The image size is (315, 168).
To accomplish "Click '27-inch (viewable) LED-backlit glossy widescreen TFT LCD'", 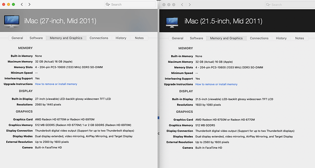I will coord(73,99).
